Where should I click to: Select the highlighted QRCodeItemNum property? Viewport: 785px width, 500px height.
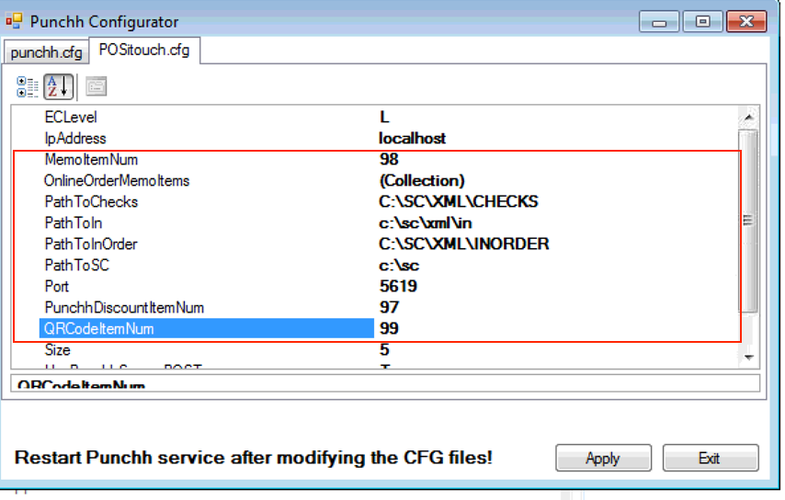click(207, 328)
